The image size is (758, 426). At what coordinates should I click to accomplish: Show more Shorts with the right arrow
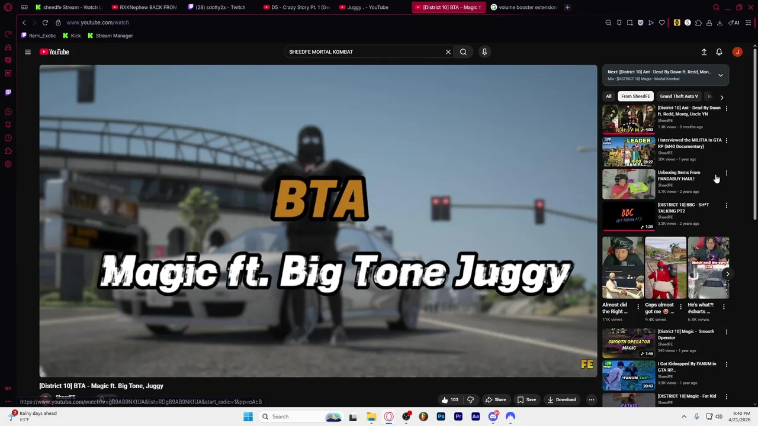727,274
